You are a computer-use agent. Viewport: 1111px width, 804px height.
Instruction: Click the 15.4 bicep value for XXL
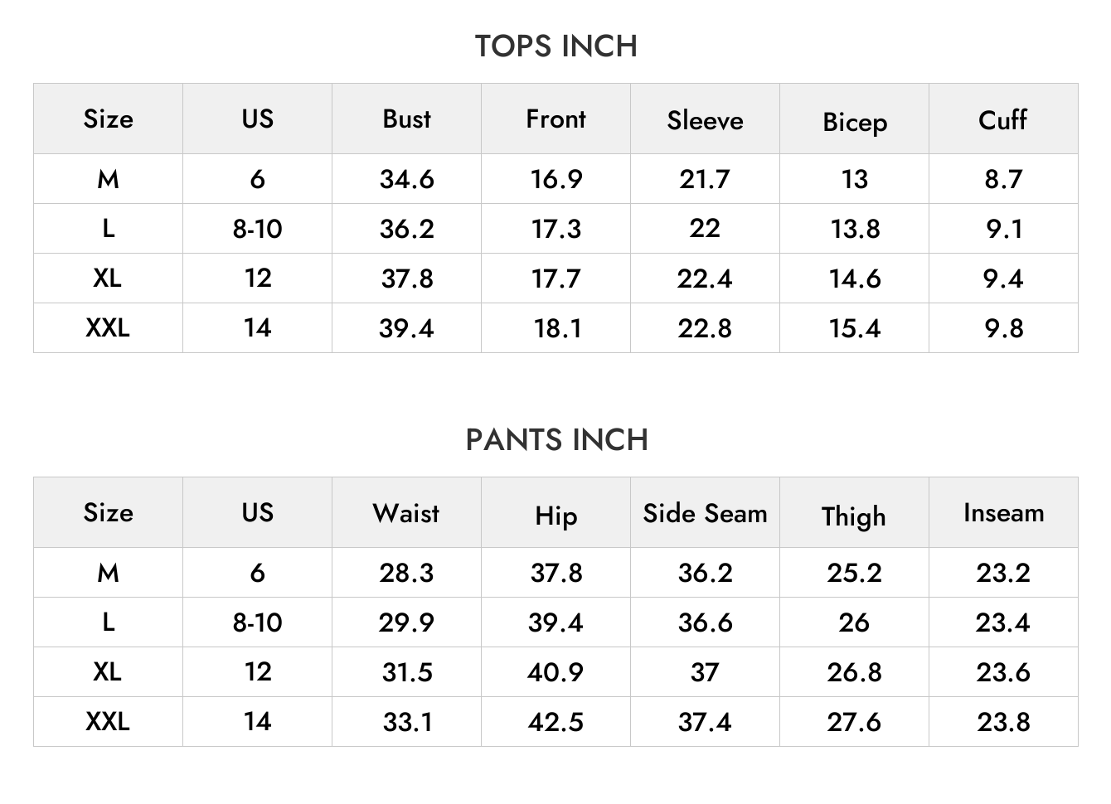[x=854, y=328]
